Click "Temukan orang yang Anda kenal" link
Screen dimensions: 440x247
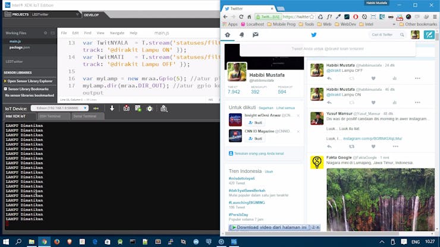pyautogui.click(x=259, y=154)
